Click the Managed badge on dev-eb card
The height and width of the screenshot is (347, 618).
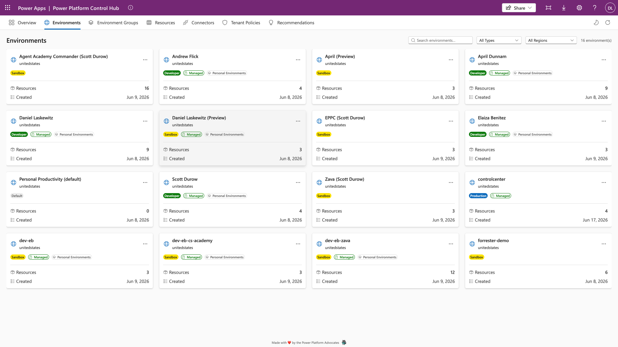tap(39, 257)
